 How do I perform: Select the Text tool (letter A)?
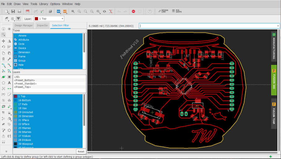click(x=9, y=83)
